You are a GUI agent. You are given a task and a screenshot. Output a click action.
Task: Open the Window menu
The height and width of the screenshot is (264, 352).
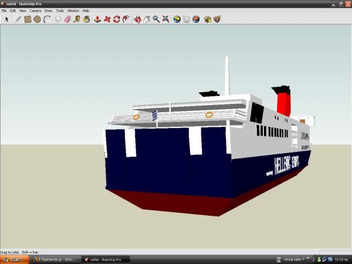(73, 11)
